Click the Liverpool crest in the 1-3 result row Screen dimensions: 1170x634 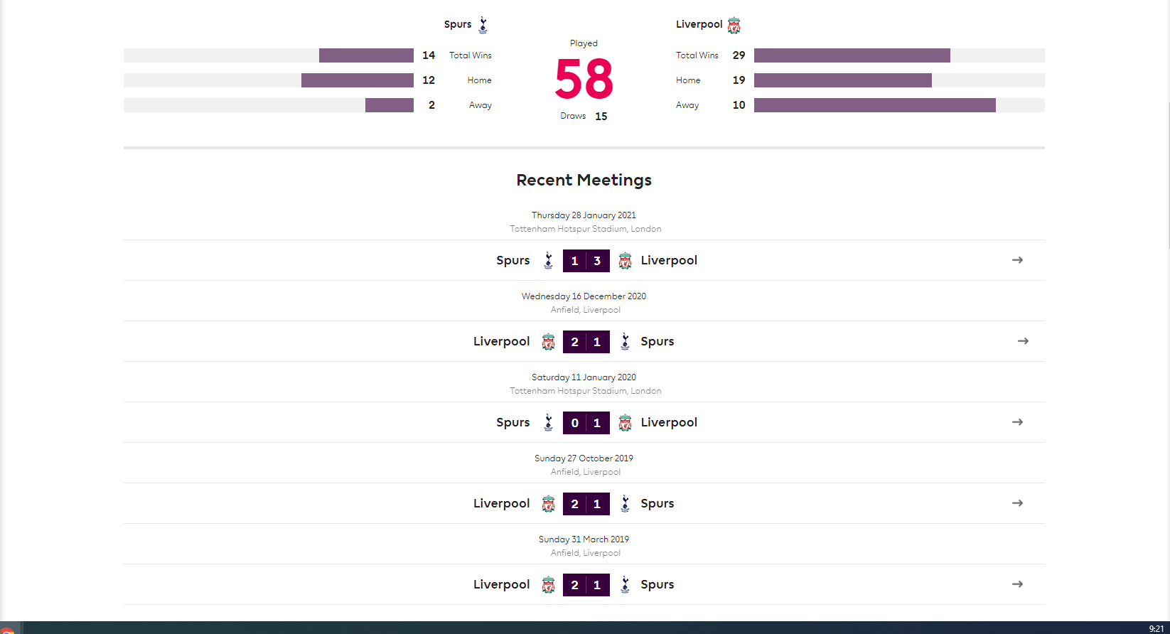coord(626,261)
